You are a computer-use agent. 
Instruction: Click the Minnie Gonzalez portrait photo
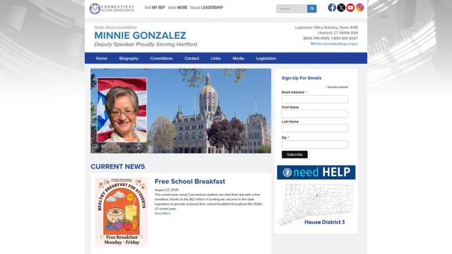coord(122,110)
